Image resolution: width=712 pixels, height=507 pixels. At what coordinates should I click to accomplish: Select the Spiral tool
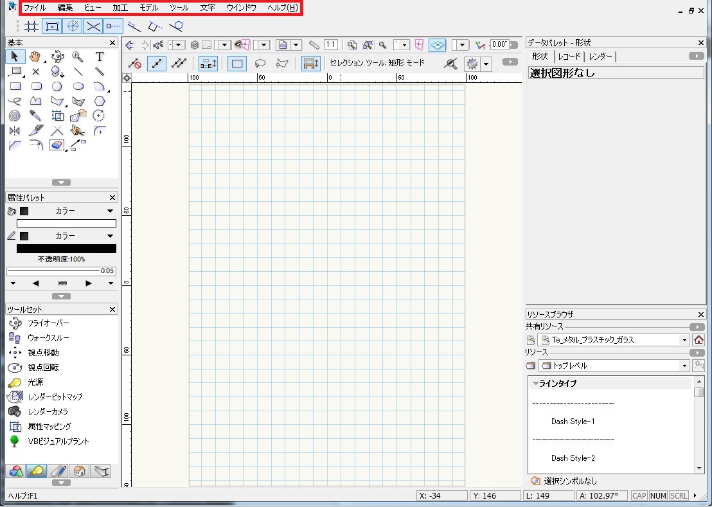click(x=15, y=116)
